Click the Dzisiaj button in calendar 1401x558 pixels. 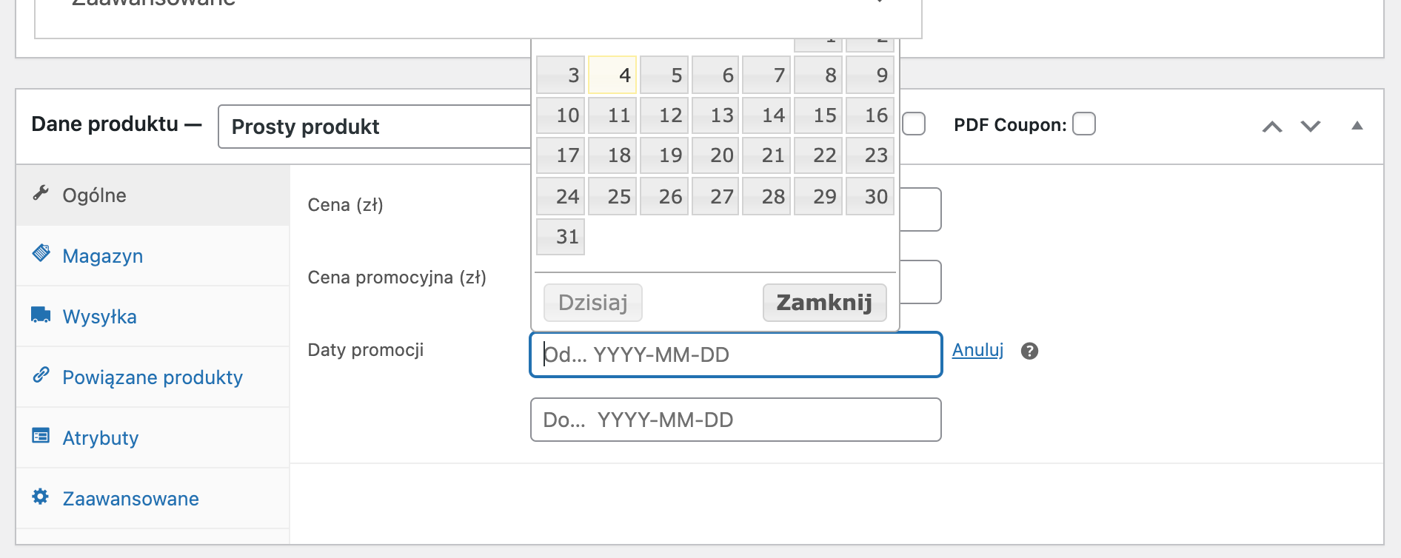tap(593, 303)
